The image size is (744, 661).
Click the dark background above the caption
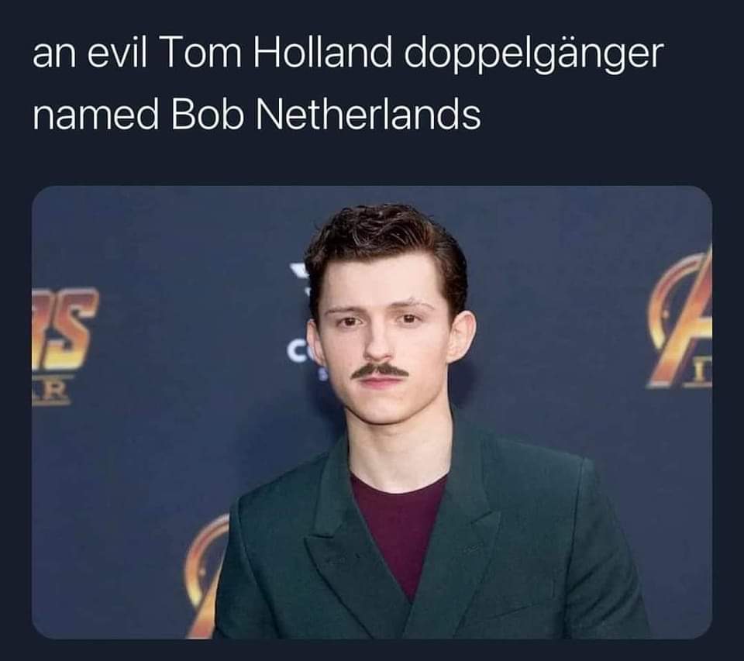point(372,14)
